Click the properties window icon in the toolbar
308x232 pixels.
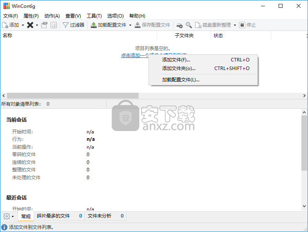pyautogui.click(x=44, y=25)
